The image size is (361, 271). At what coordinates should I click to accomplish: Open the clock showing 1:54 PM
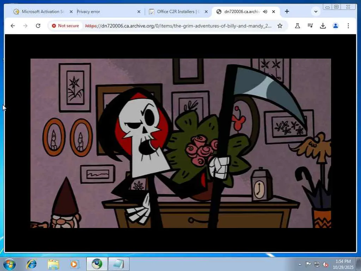[343, 264]
